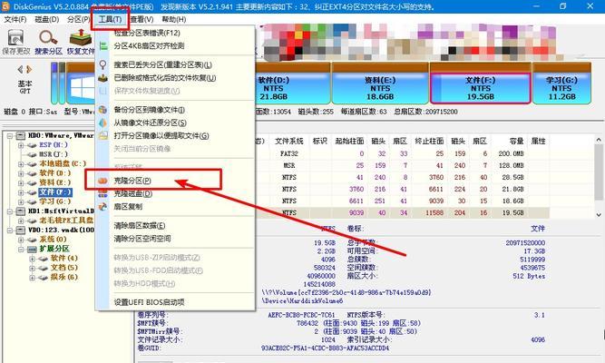Click partition list scrollbar up arrow
This screenshot has width=605, height=363.
pyautogui.click(x=599, y=140)
